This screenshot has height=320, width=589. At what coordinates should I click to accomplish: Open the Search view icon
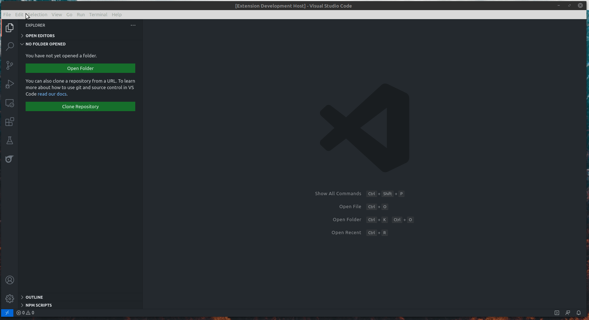(10, 47)
